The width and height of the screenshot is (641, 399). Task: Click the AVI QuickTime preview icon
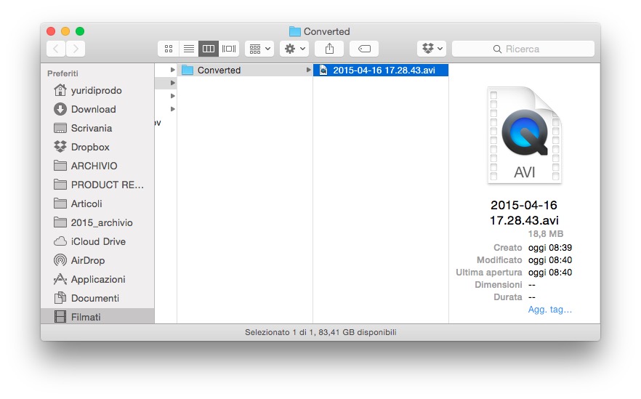[x=525, y=135]
